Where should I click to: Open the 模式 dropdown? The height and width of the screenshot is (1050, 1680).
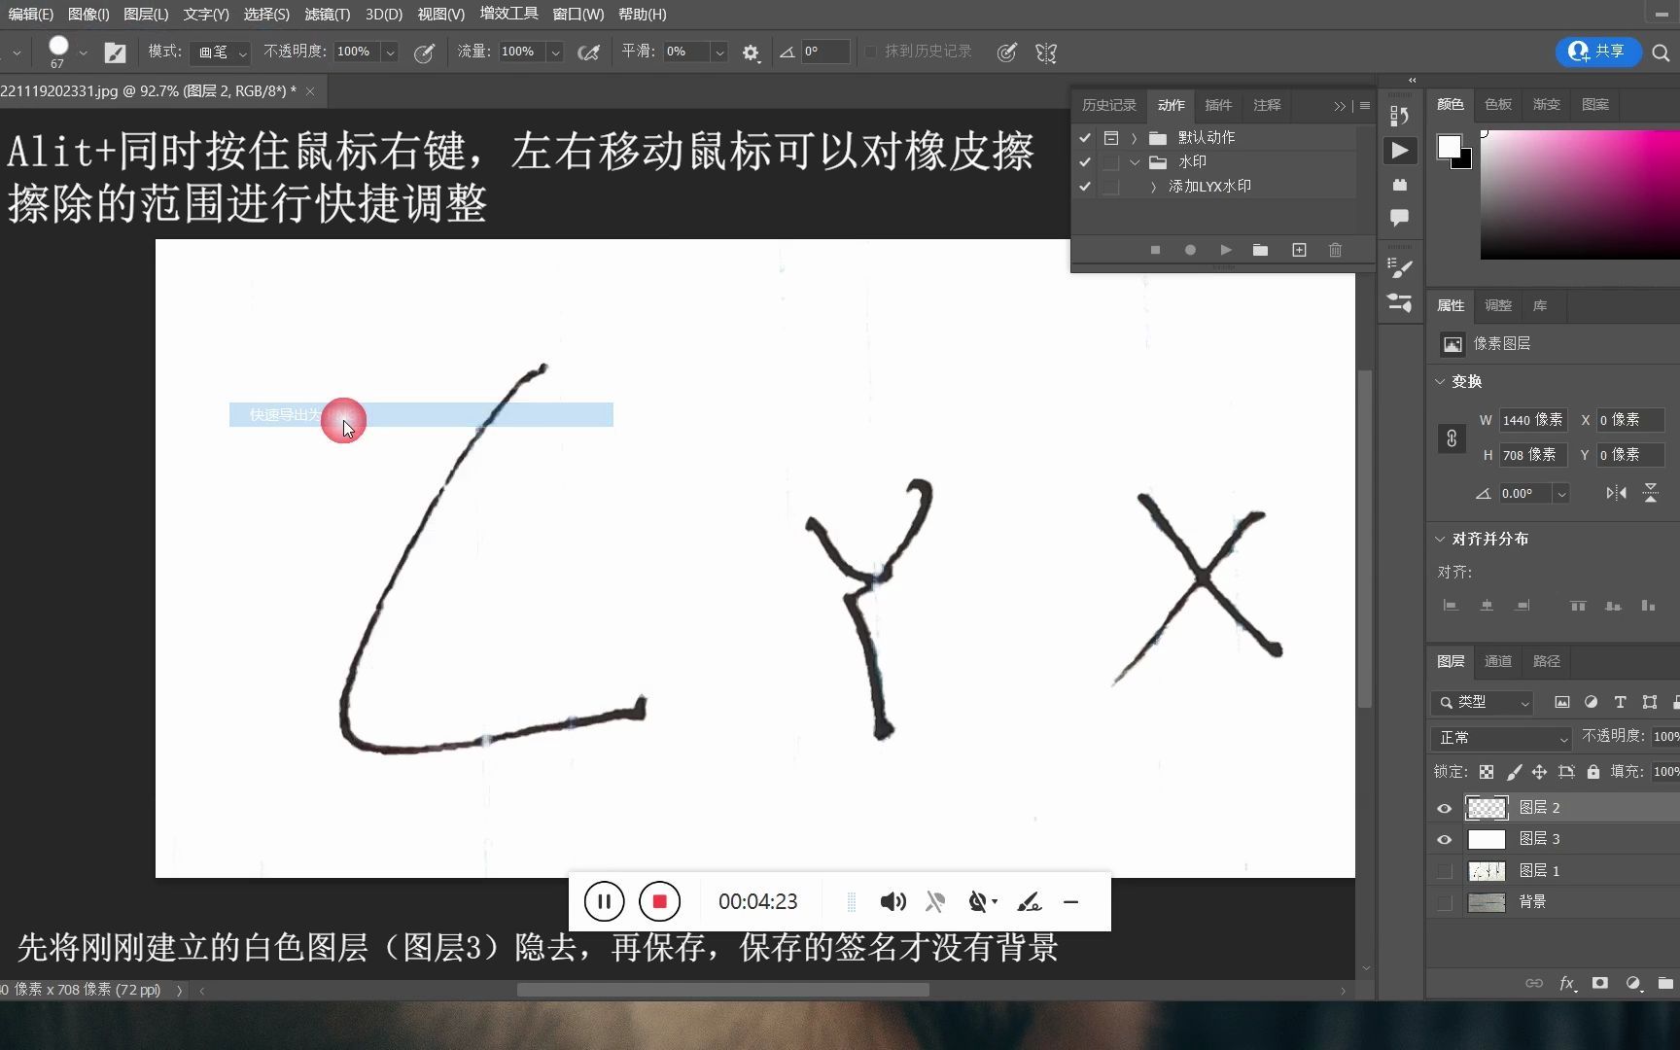pyautogui.click(x=221, y=52)
